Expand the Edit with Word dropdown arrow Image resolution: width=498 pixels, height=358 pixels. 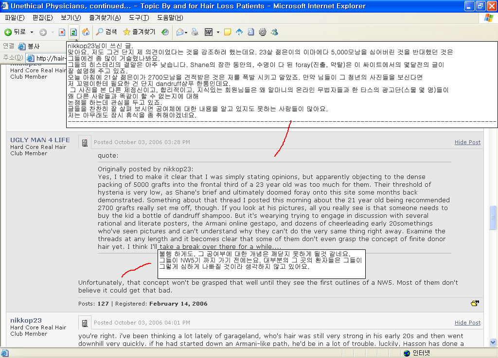(x=218, y=32)
